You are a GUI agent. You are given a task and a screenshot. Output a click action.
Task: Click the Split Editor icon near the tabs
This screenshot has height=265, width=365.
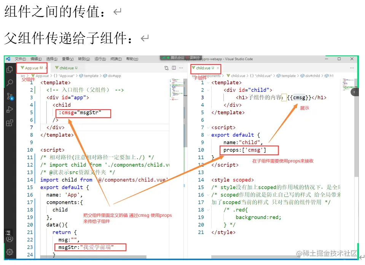click(174, 68)
